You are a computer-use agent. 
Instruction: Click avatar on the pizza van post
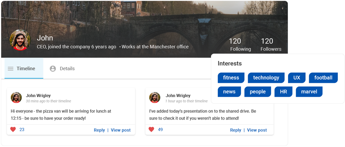16,97
